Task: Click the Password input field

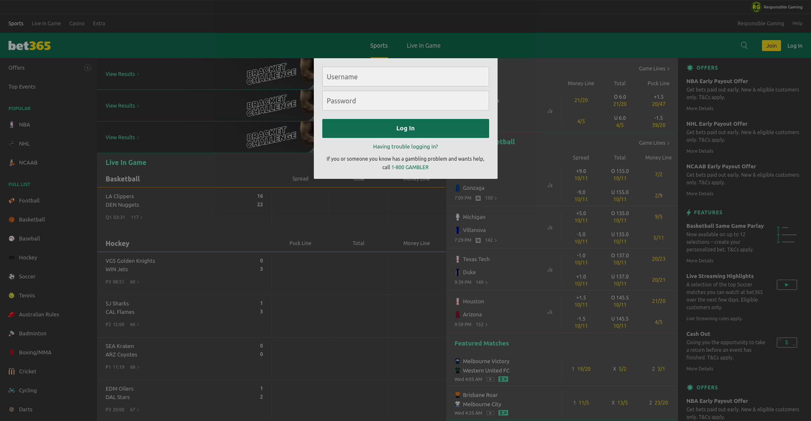Action: point(405,101)
